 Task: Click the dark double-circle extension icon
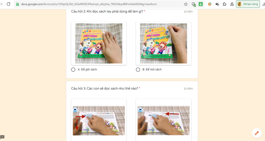217,4
